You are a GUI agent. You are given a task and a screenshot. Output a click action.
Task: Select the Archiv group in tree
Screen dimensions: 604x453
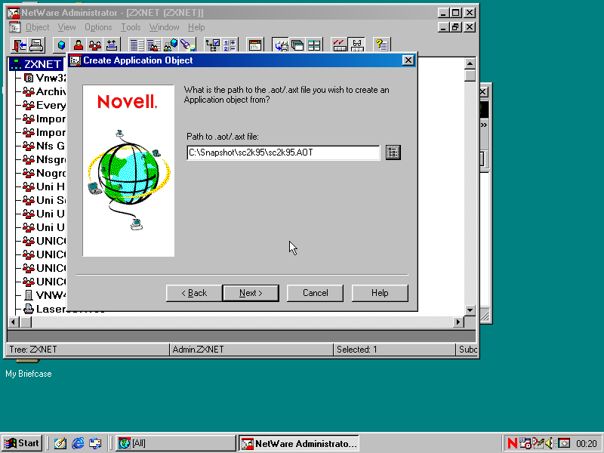tap(45, 91)
